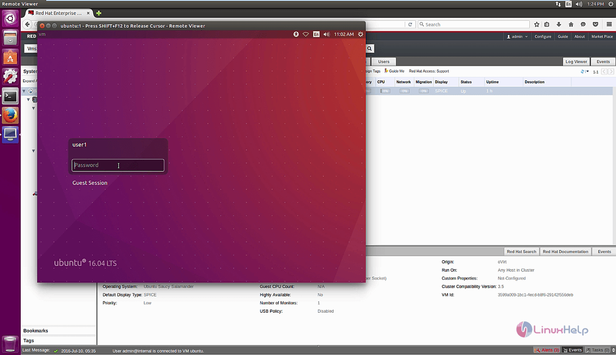This screenshot has height=355, width=616.
Task: Switch to Firefox in the launcher
Action: pos(10,115)
